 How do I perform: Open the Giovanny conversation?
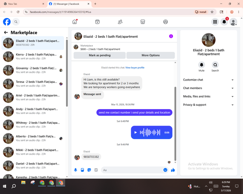click(x=33, y=70)
